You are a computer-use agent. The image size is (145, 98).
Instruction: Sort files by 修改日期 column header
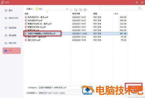(x=76, y=14)
